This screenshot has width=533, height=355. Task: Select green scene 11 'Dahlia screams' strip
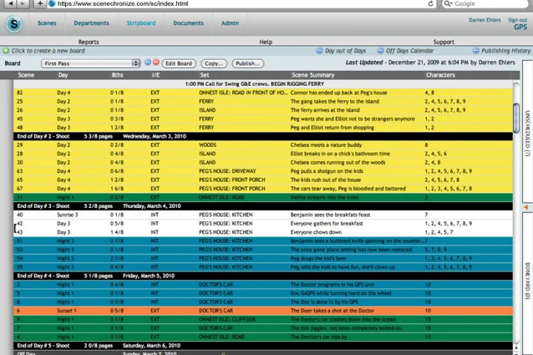263,197
